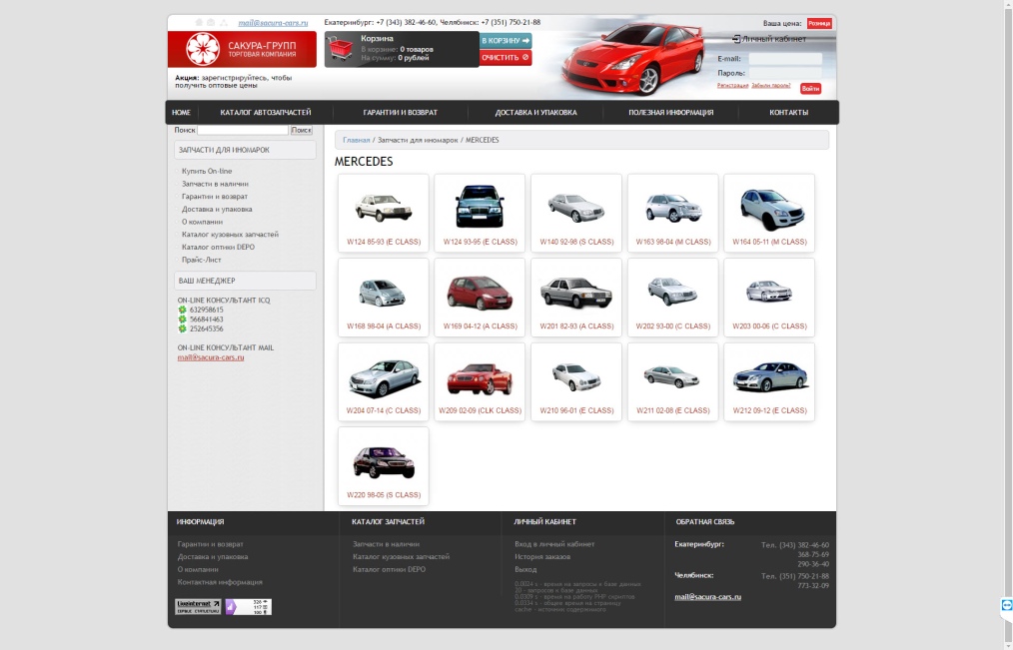Click the ICQ flower icon for 252645356
The height and width of the screenshot is (650, 1013).
point(182,328)
